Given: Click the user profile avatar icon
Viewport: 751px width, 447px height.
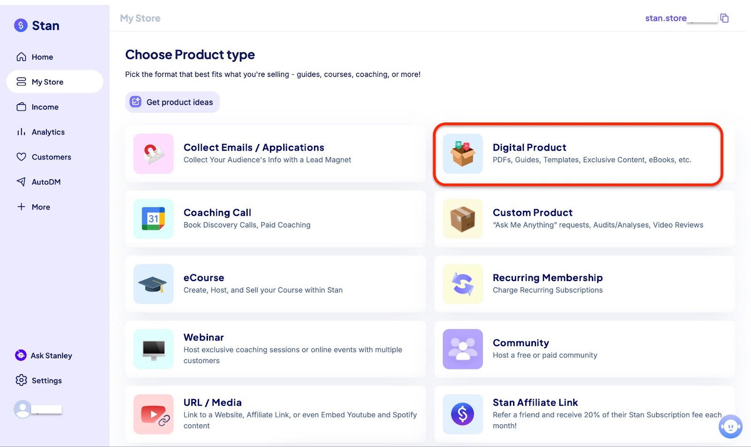Looking at the screenshot, I should [23, 409].
